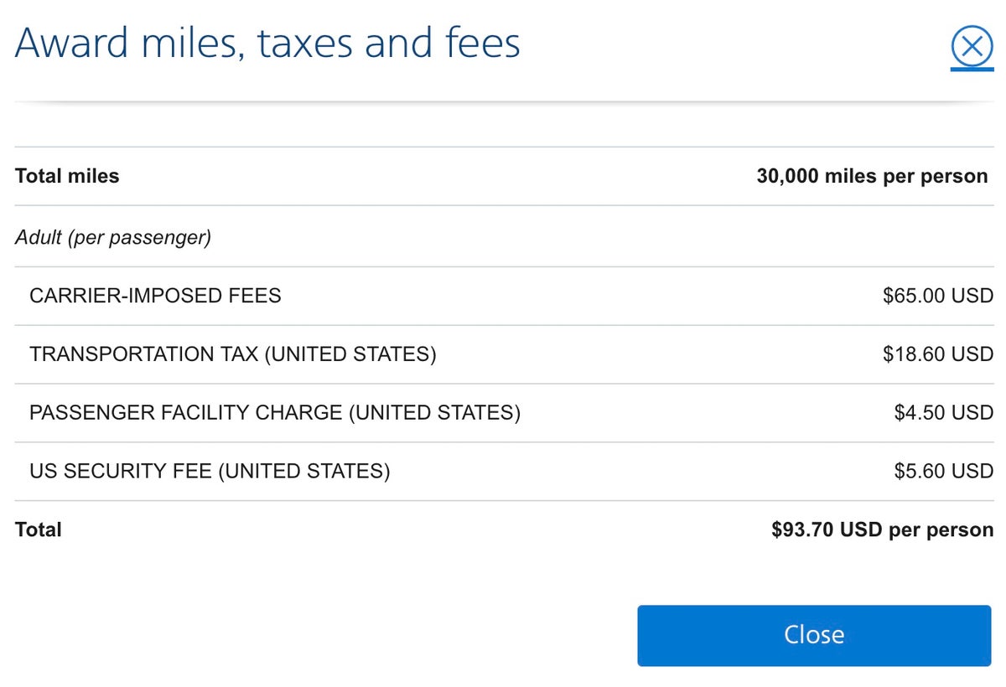Click the blue underline beneath the X icon
This screenshot has width=1006, height=687.
coord(972,69)
